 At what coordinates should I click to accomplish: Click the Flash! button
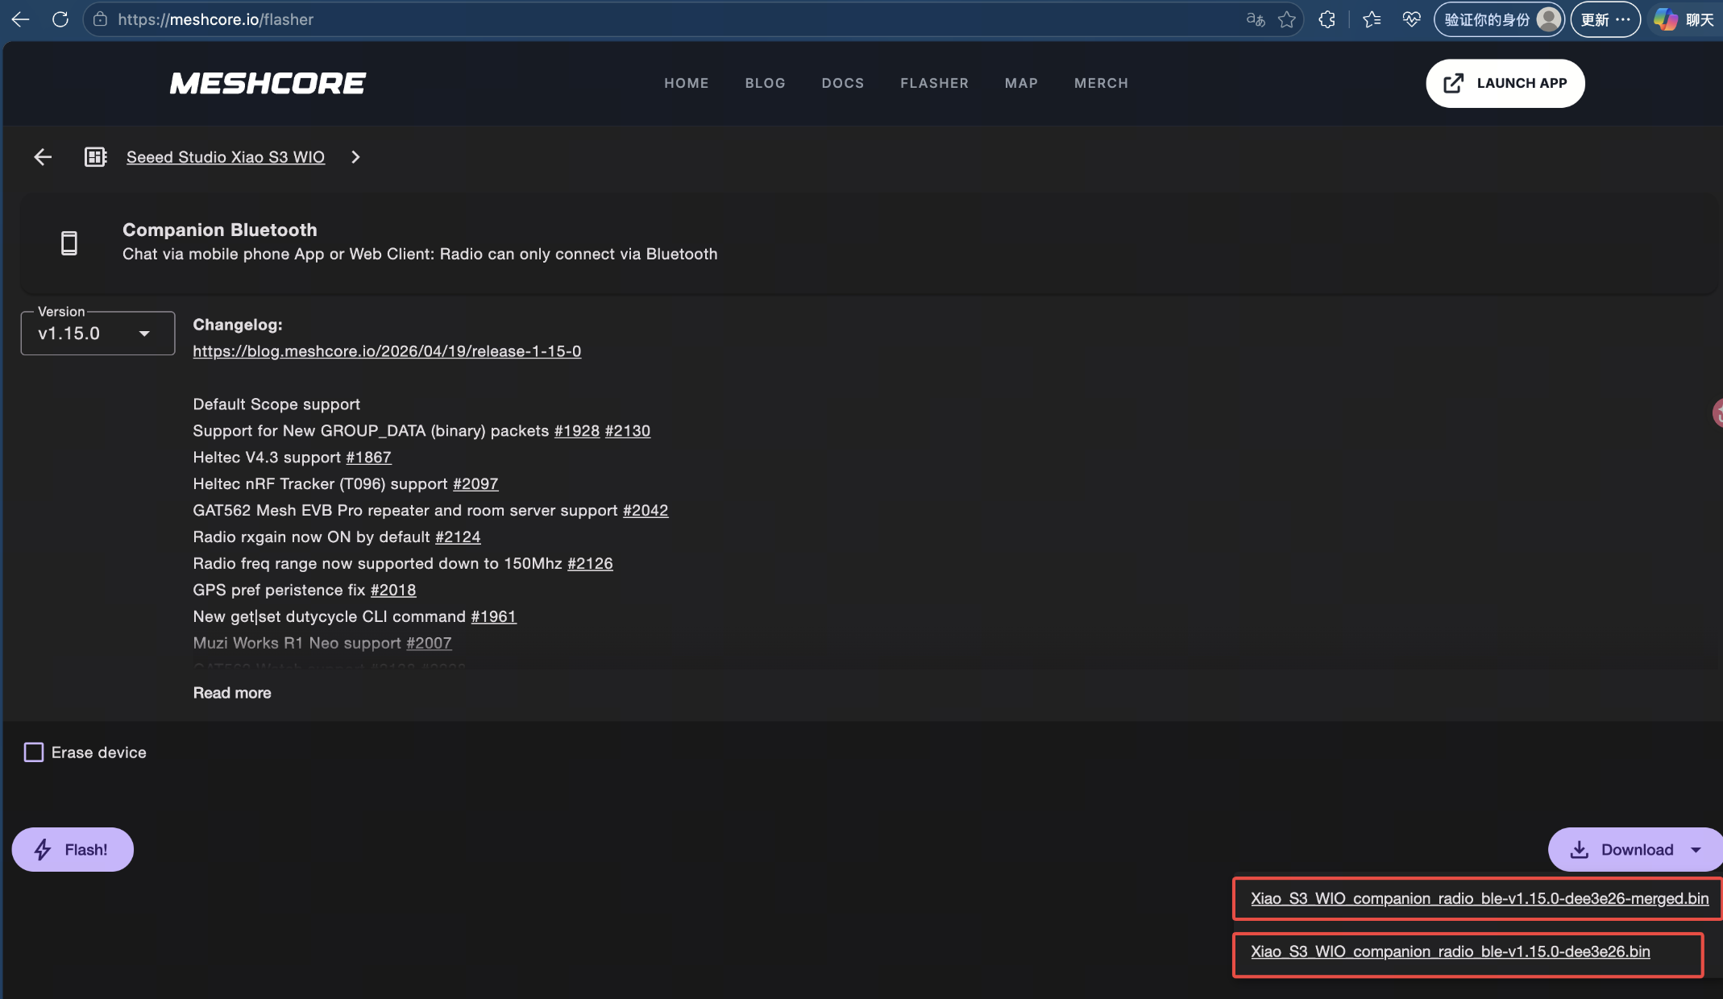click(x=73, y=850)
